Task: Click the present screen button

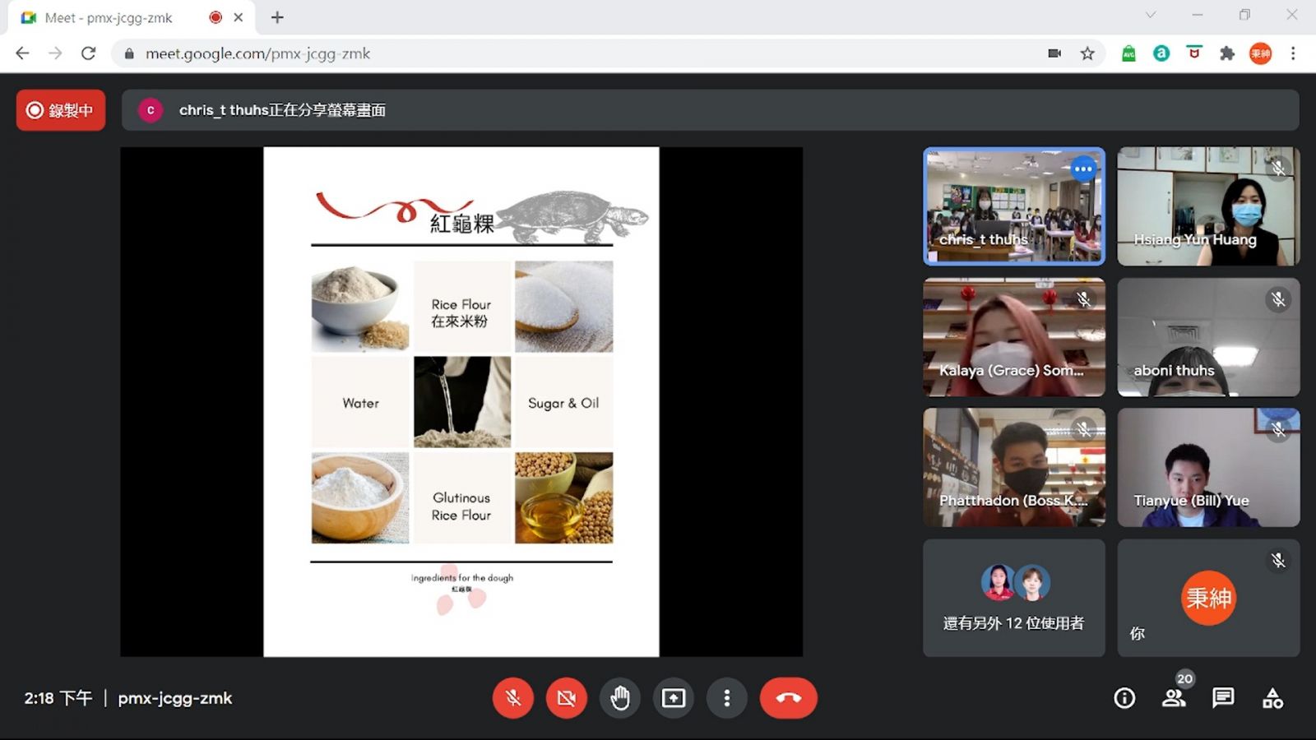Action: [674, 698]
